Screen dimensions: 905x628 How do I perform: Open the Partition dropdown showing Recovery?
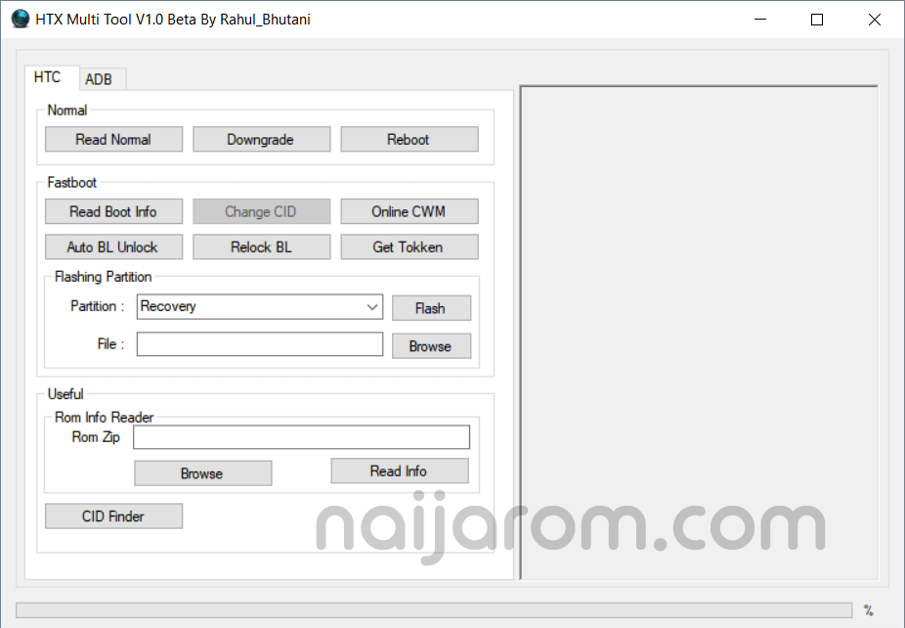point(259,307)
